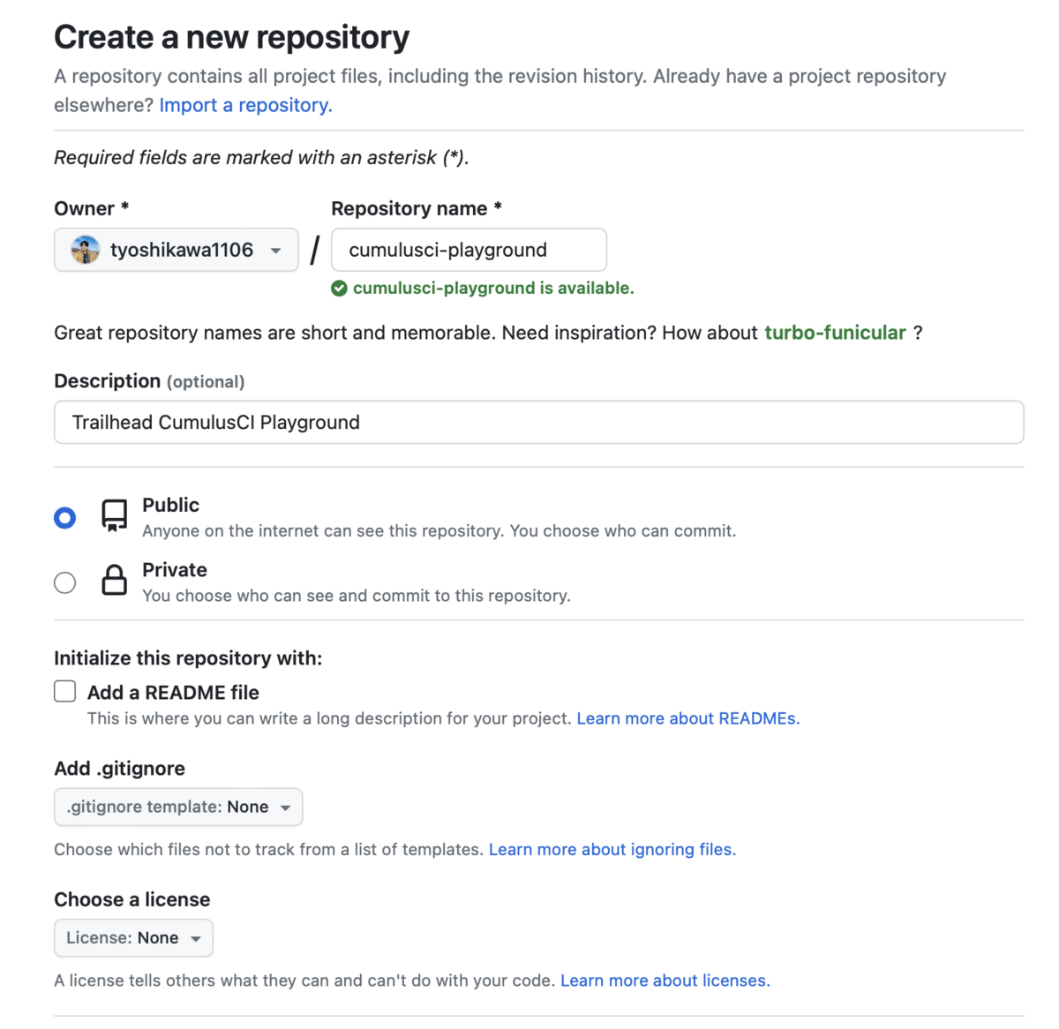Expand the .gitignore template dropdown
Screen dimensions: 1059x1029
178,807
